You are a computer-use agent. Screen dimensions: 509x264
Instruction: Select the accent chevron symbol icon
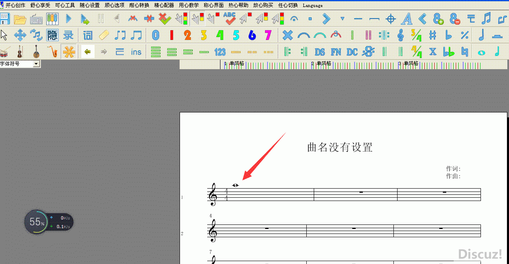coord(326,19)
